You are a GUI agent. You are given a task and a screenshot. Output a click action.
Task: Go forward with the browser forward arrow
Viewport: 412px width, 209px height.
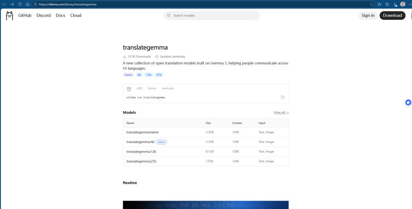pos(12,4)
